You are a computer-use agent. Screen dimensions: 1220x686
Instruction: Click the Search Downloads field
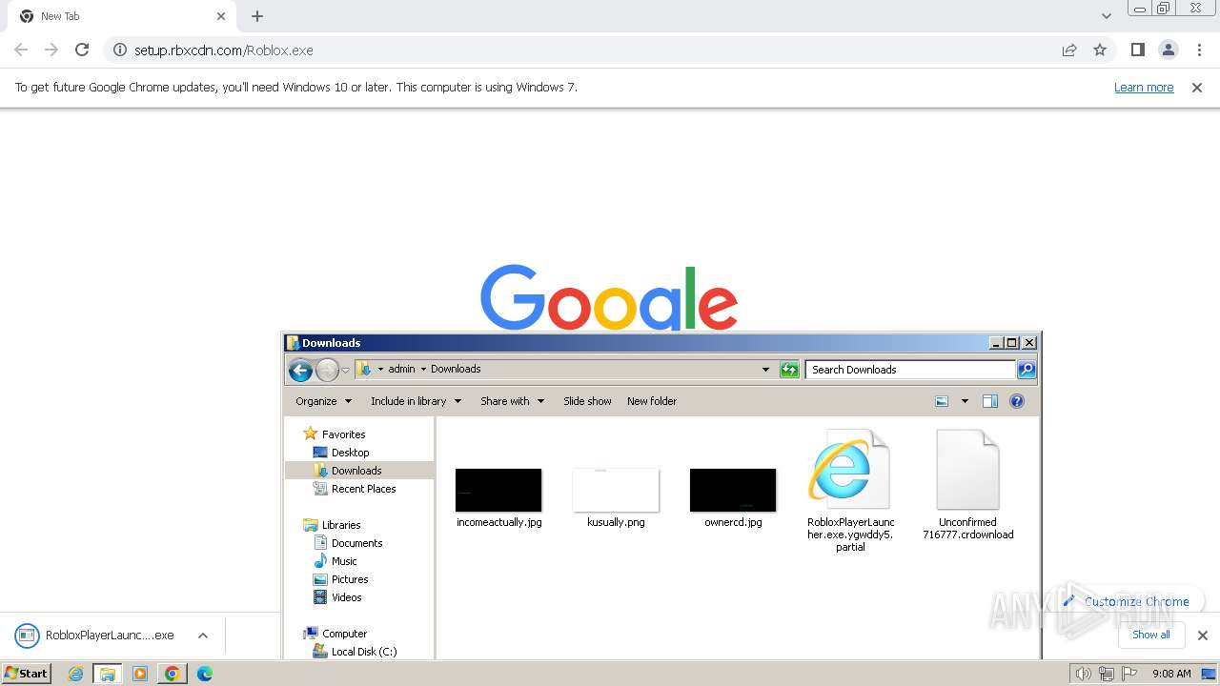pyautogui.click(x=910, y=370)
